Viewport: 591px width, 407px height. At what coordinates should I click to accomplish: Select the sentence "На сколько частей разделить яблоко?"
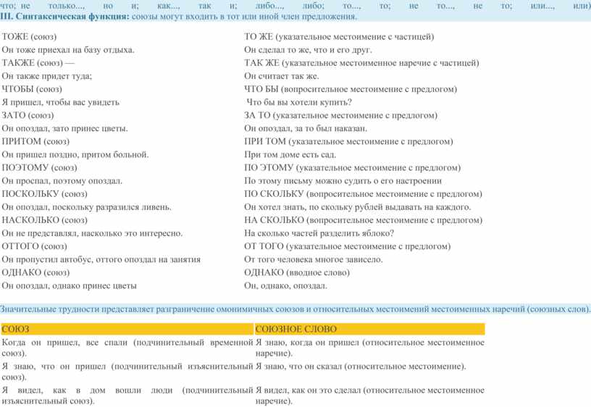coord(319,233)
